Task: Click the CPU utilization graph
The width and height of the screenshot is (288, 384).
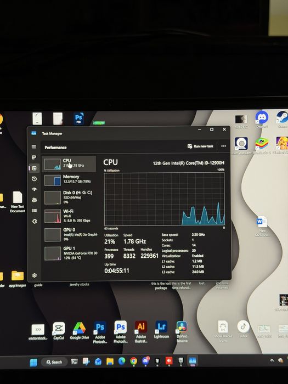Action: pyautogui.click(x=165, y=199)
